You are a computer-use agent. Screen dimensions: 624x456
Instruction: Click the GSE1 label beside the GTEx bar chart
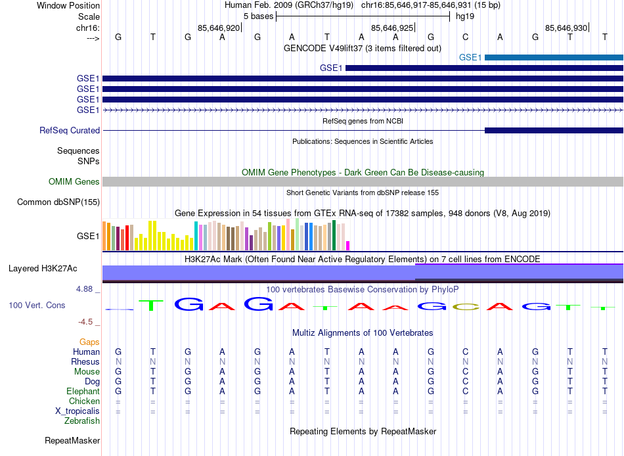pos(88,236)
